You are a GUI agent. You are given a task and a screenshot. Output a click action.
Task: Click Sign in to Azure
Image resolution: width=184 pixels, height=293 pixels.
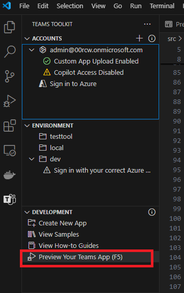(73, 84)
